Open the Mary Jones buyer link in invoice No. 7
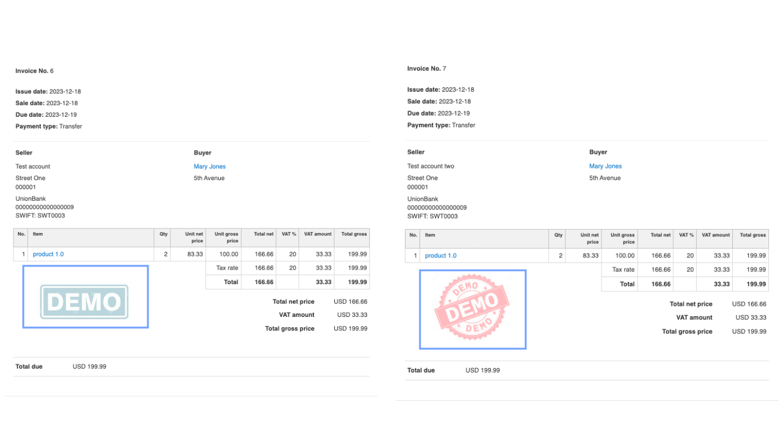This screenshot has width=784, height=447. [605, 166]
